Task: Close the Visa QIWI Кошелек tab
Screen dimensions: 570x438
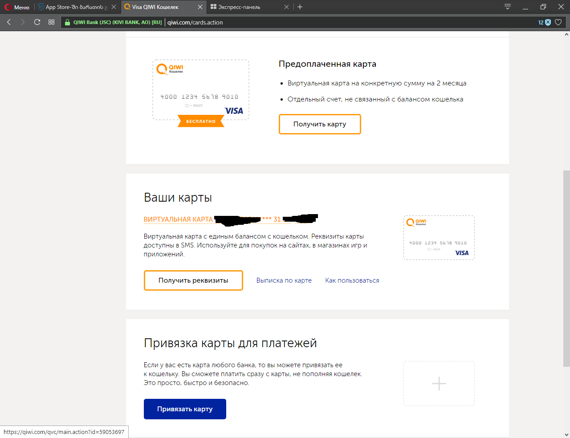Action: pyautogui.click(x=200, y=7)
